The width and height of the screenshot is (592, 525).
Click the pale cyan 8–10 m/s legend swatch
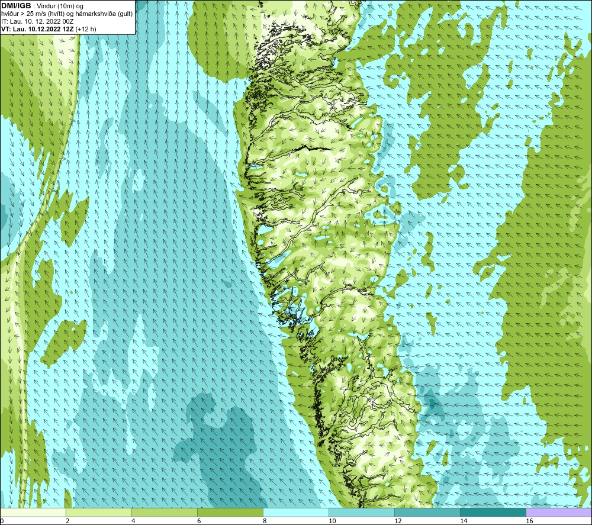click(296, 512)
